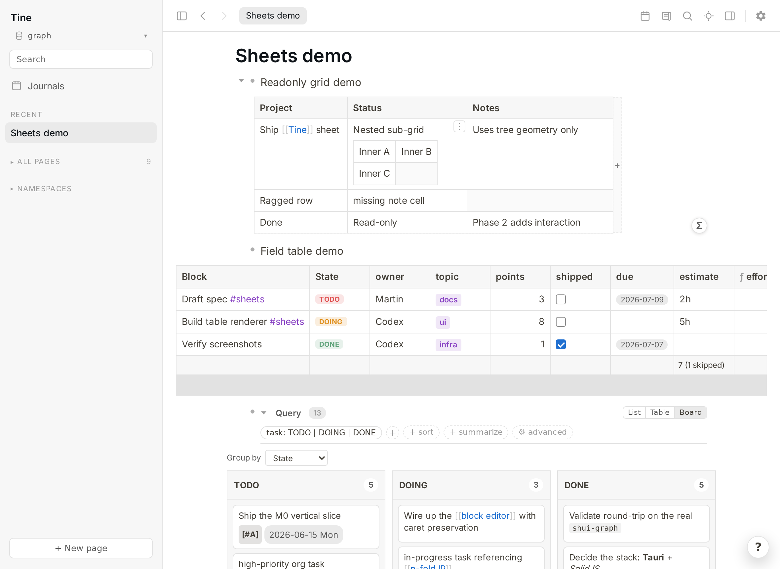Open the Group by State dropdown

(x=296, y=458)
